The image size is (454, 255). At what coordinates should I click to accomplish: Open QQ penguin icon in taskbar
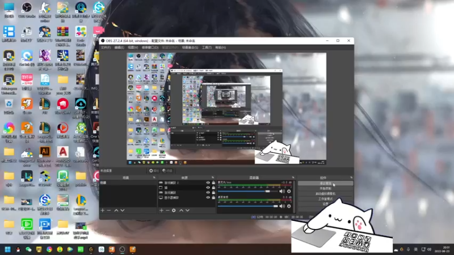coord(18,249)
